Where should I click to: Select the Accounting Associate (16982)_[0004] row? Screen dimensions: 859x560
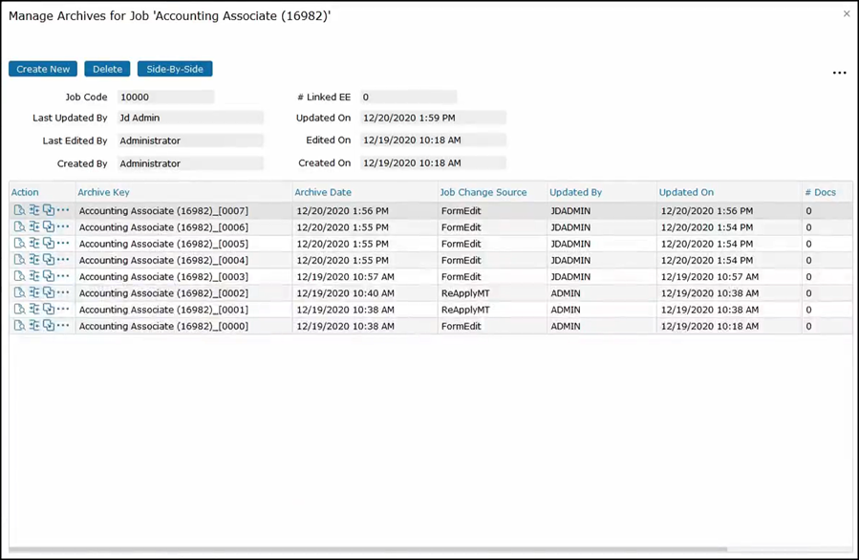163,260
